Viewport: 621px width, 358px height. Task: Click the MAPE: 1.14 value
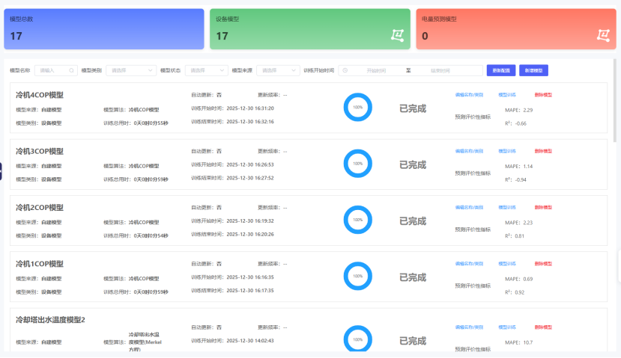pos(519,167)
